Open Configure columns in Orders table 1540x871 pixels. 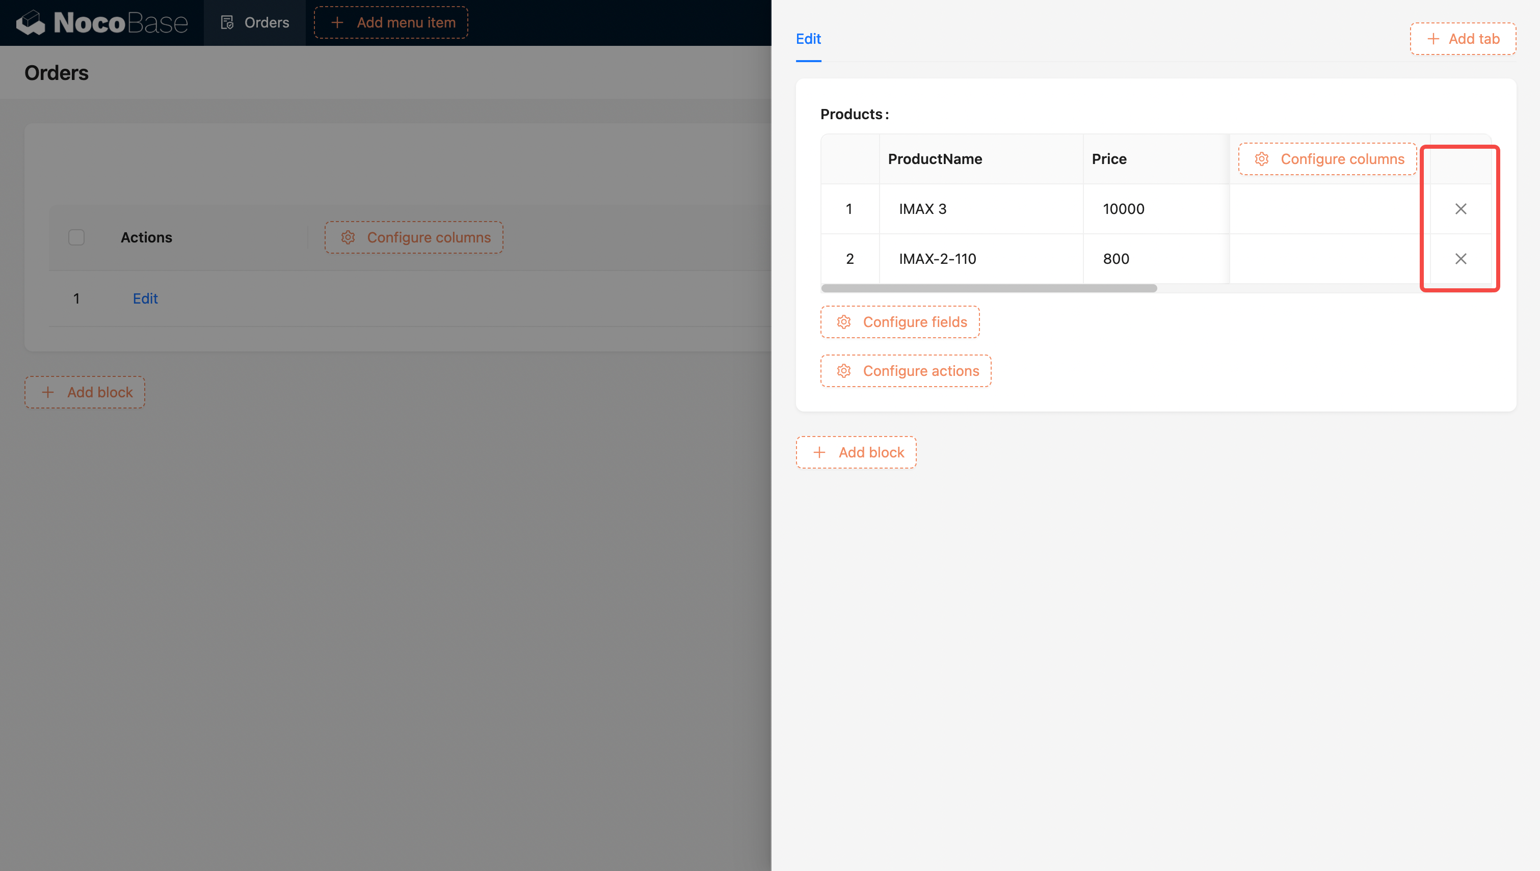(414, 237)
